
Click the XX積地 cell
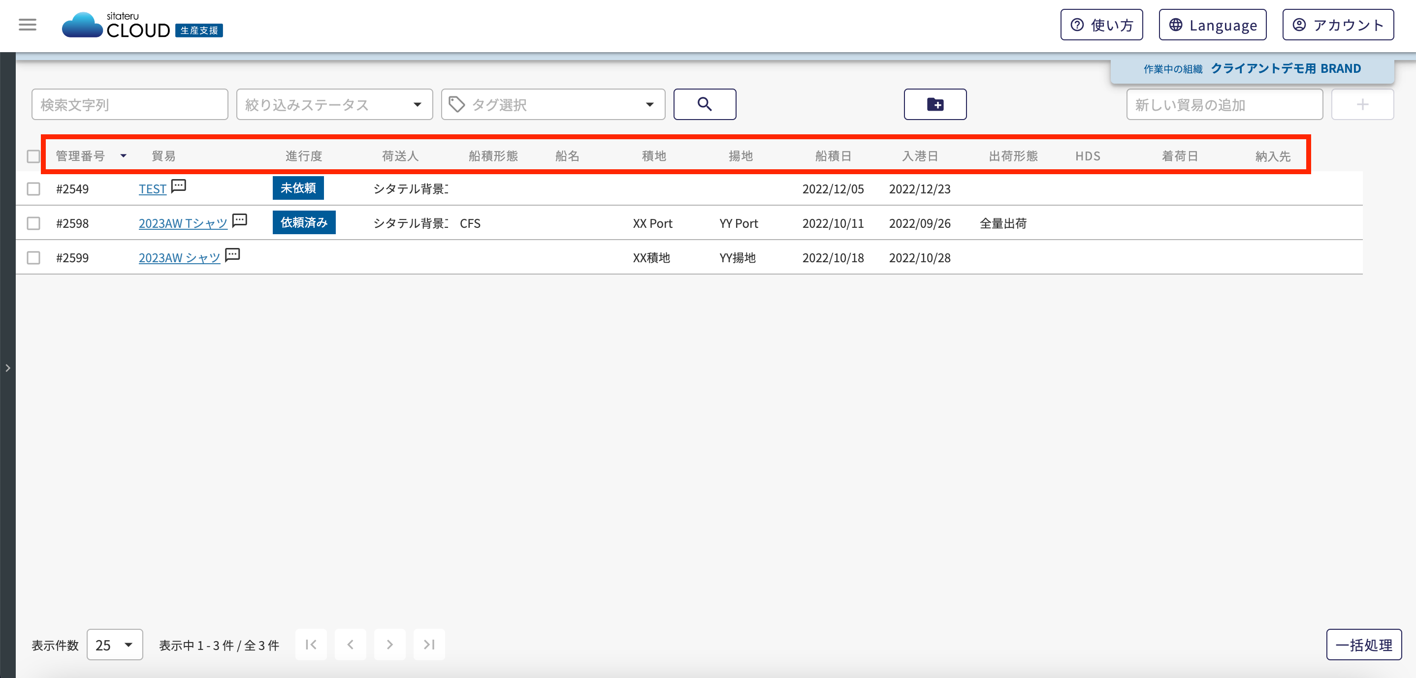651,258
